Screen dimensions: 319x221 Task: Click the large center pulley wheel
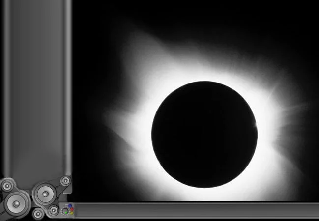point(45,194)
